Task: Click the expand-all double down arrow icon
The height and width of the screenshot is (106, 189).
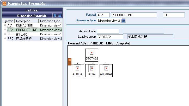Action: pos(55,16)
